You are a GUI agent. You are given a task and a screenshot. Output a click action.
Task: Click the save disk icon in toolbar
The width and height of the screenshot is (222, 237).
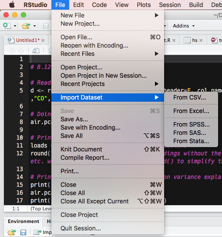46,26
